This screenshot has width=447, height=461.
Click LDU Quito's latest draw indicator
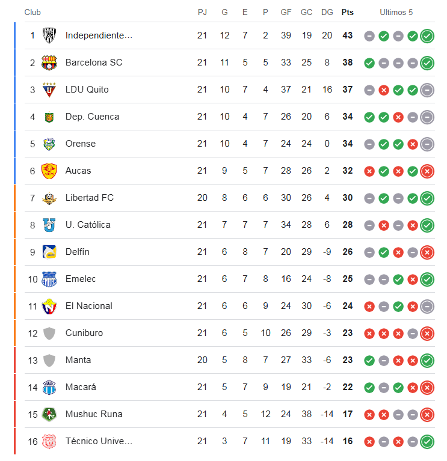click(x=427, y=90)
